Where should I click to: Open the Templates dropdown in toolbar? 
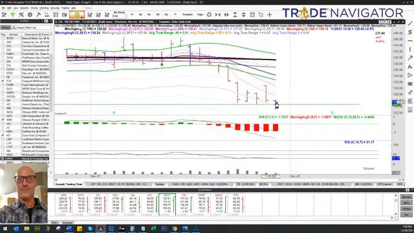[188, 14]
